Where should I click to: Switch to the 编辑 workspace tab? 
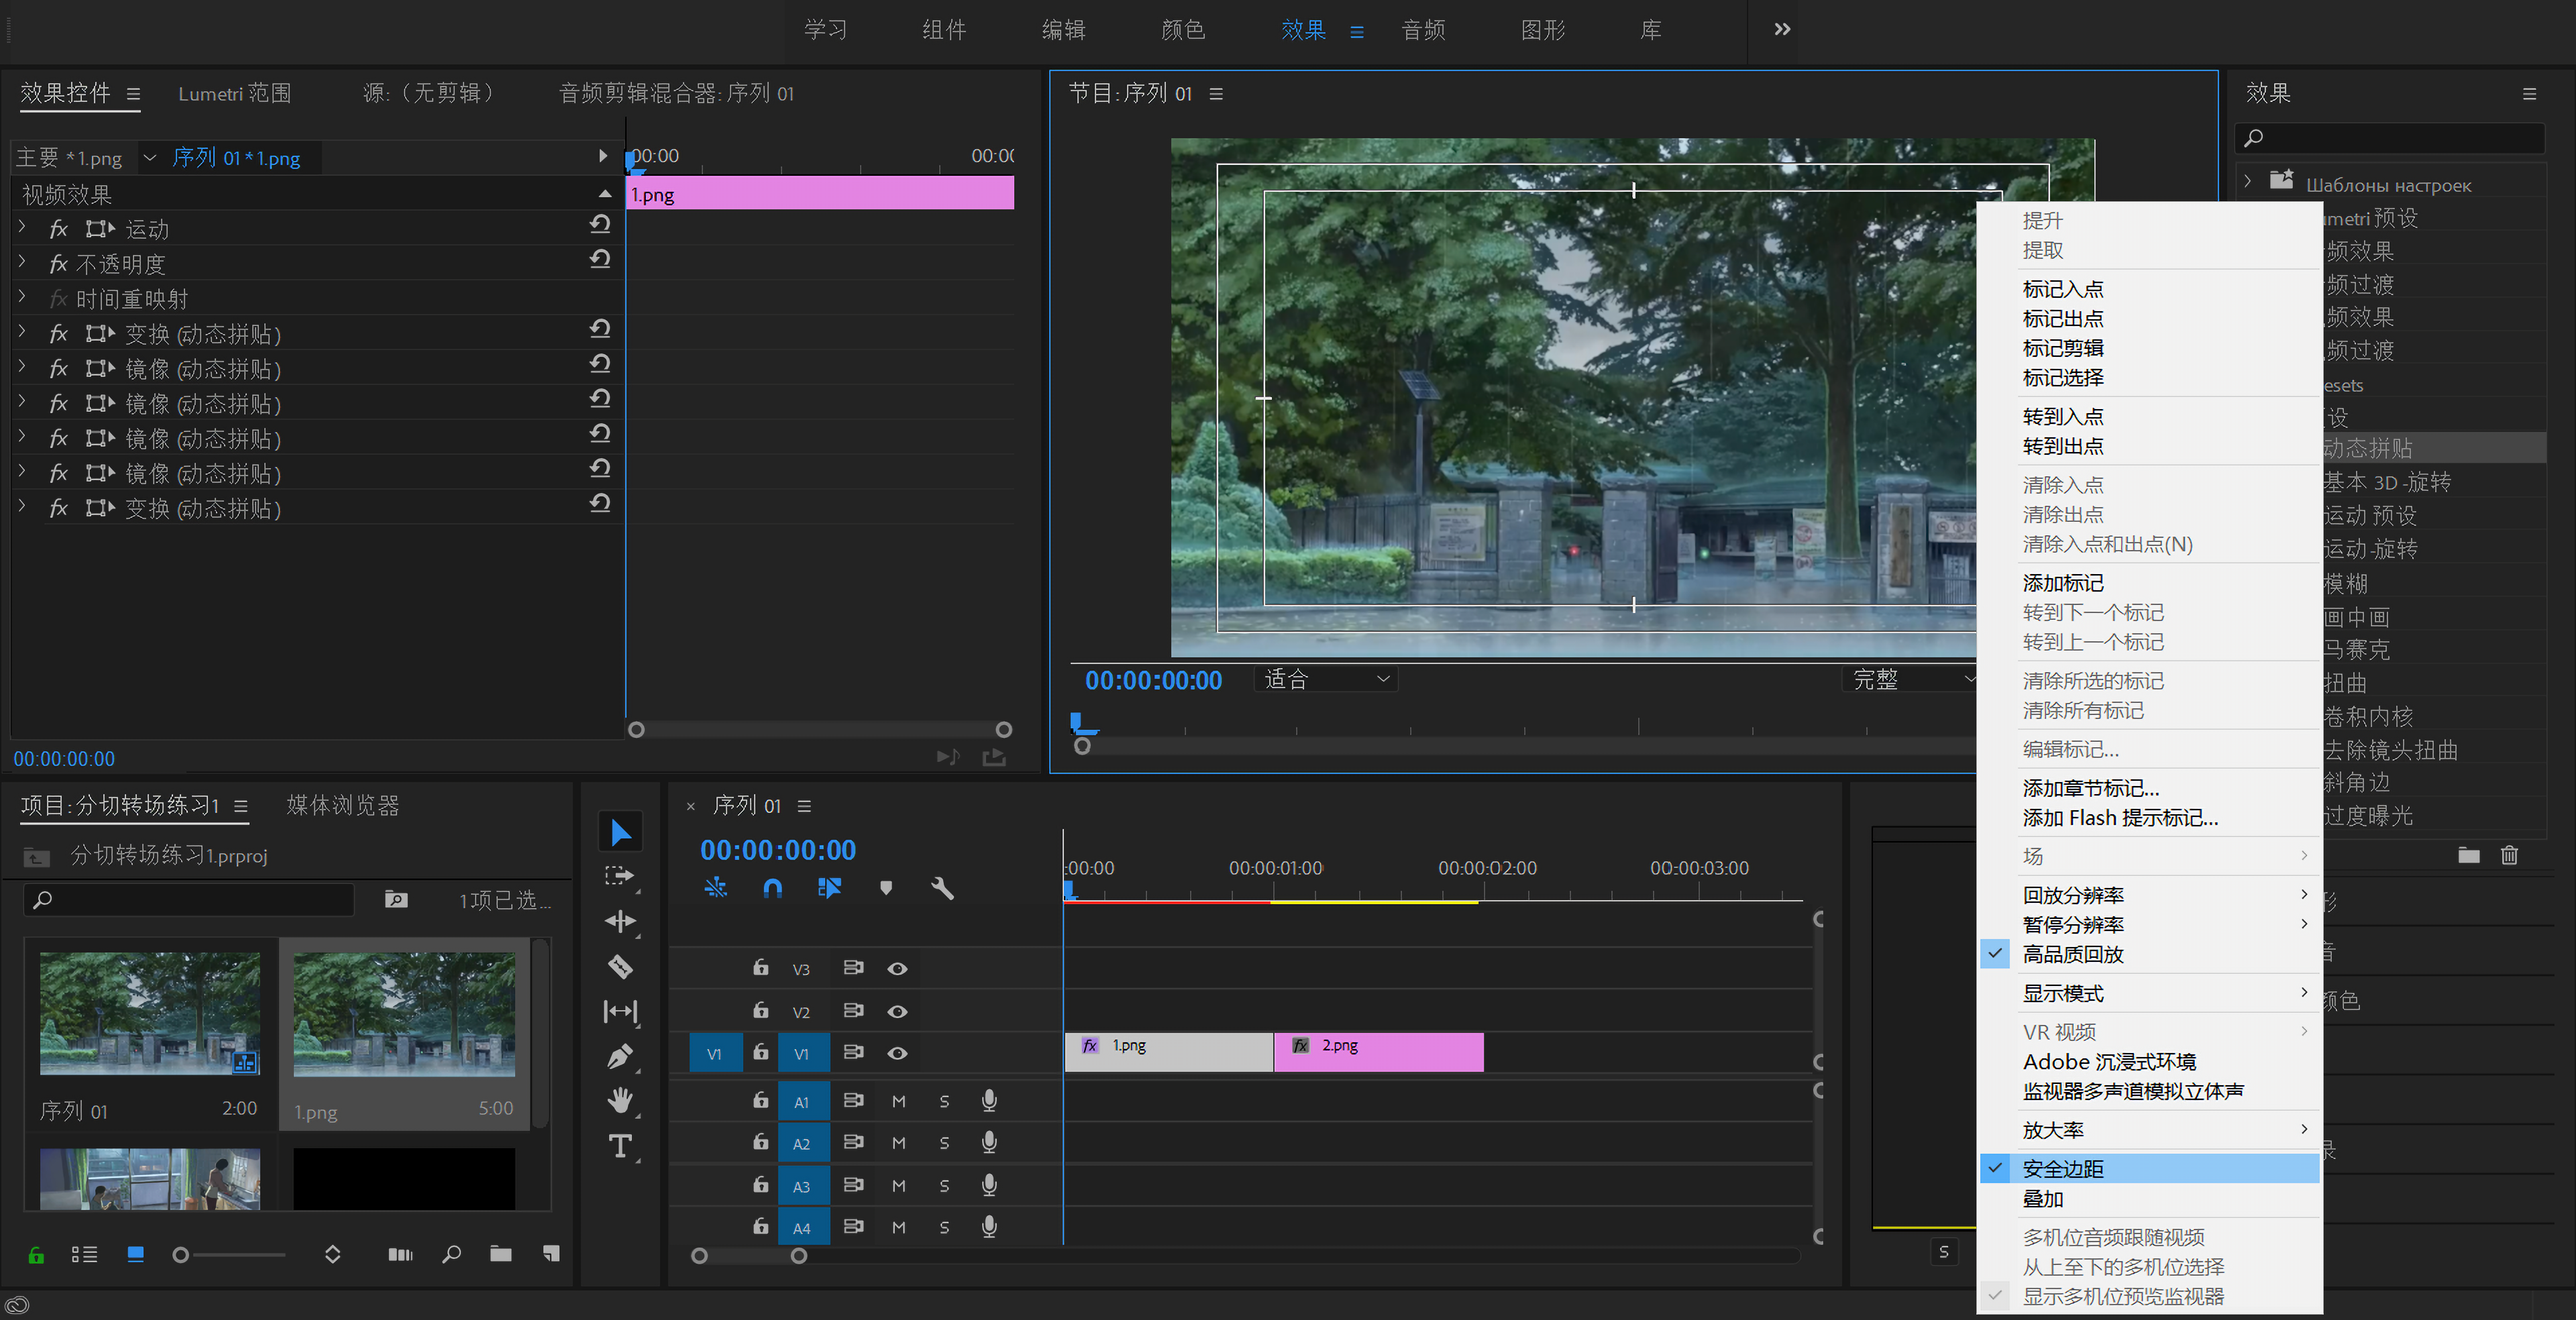pos(1063,29)
